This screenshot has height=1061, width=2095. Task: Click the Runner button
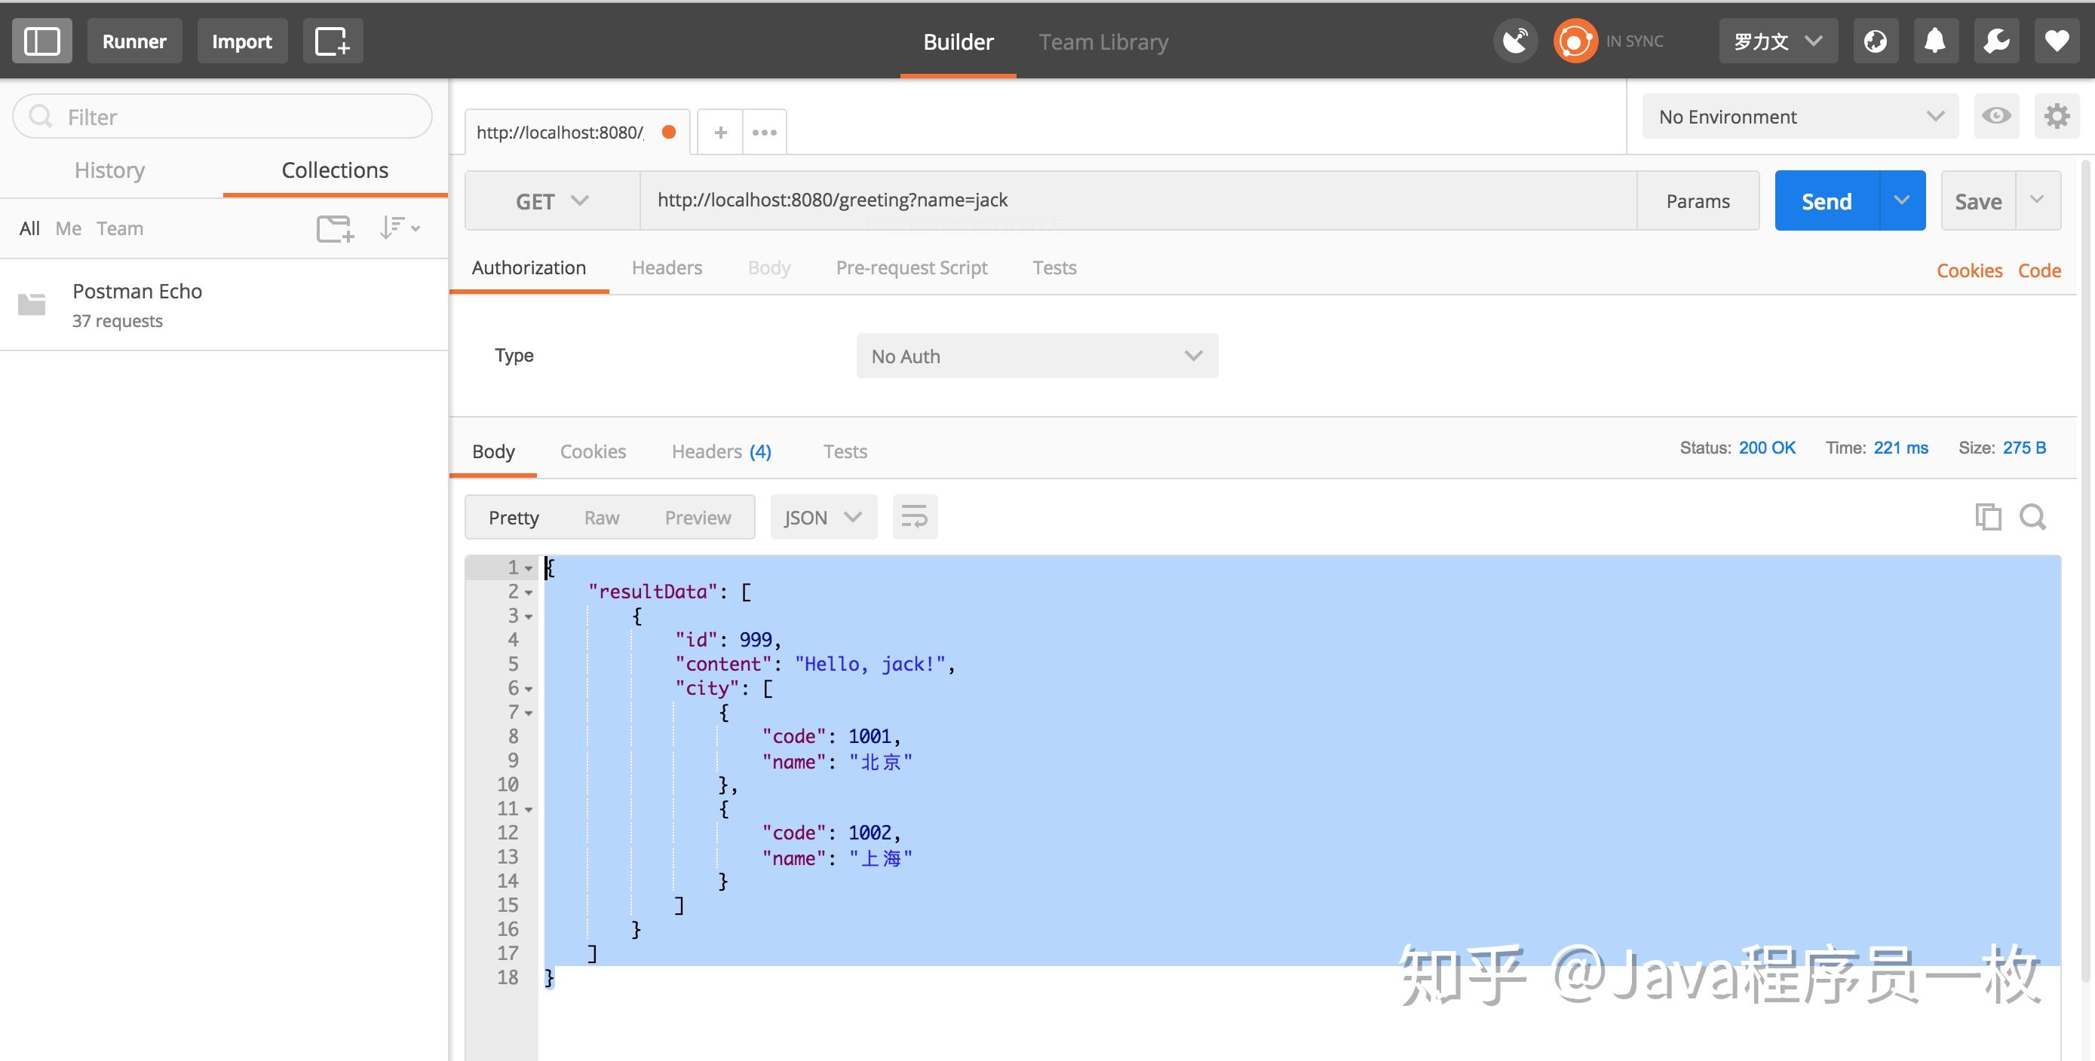tap(134, 41)
